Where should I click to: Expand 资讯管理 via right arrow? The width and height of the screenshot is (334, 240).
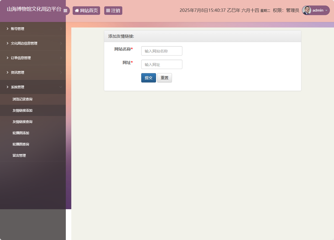61,72
